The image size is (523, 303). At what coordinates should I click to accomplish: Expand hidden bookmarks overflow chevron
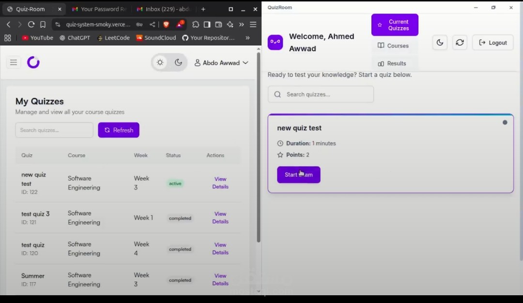[247, 38]
